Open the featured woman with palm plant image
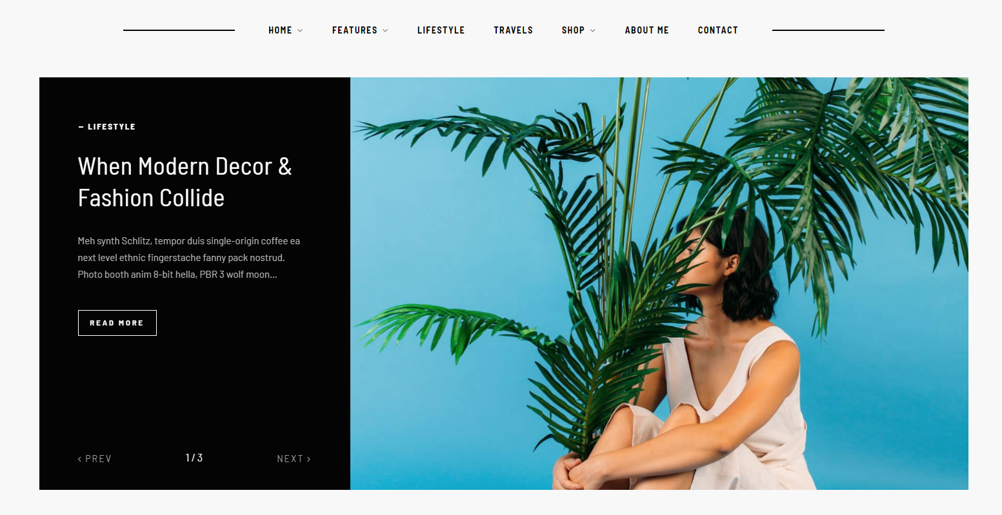The height and width of the screenshot is (515, 1002). click(659, 284)
